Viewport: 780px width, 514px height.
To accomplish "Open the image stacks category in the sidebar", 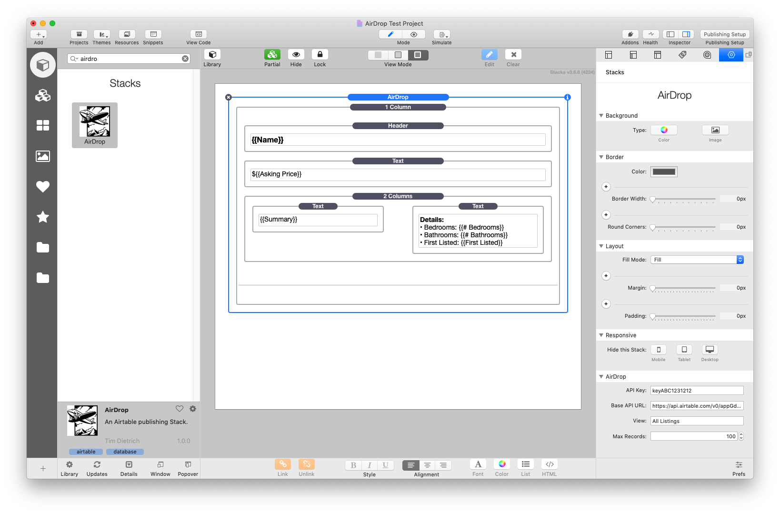I will 43,156.
